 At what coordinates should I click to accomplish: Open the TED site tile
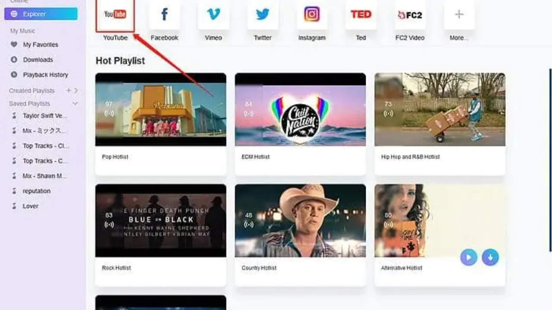click(x=361, y=15)
